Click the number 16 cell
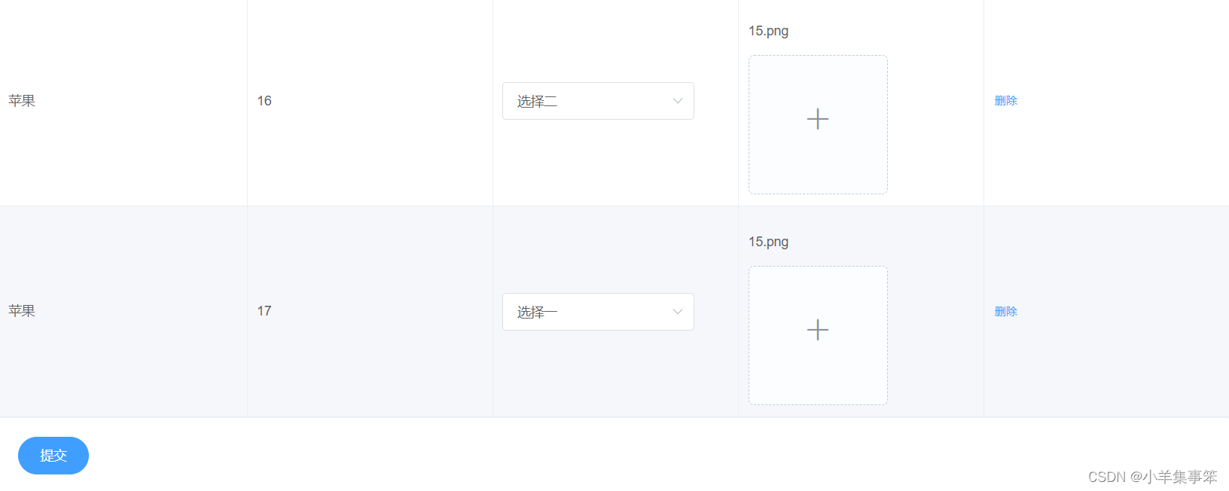The image size is (1229, 491). pos(264,101)
